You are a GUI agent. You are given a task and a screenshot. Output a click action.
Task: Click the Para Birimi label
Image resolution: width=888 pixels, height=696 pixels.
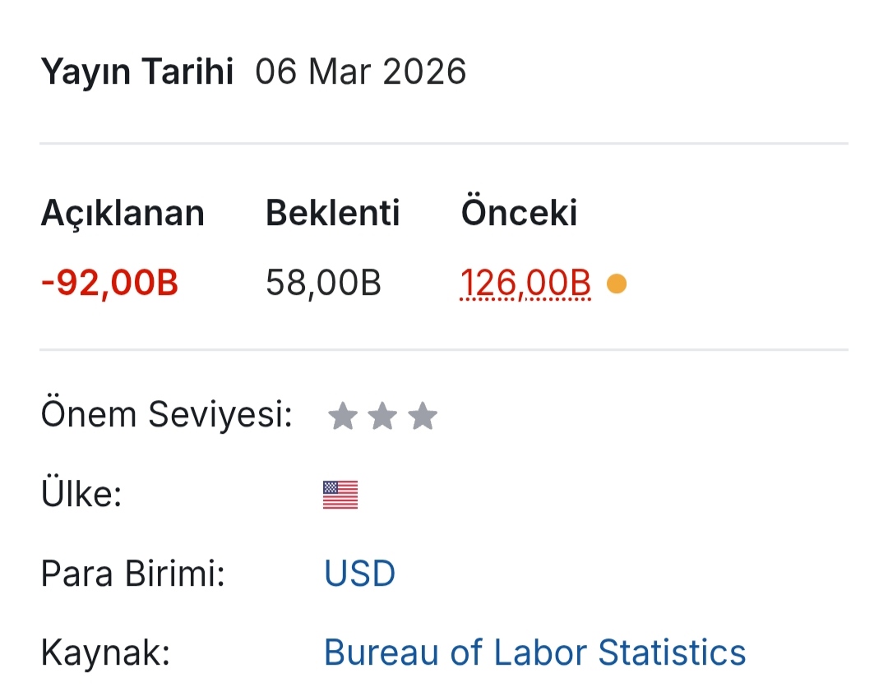click(x=133, y=574)
